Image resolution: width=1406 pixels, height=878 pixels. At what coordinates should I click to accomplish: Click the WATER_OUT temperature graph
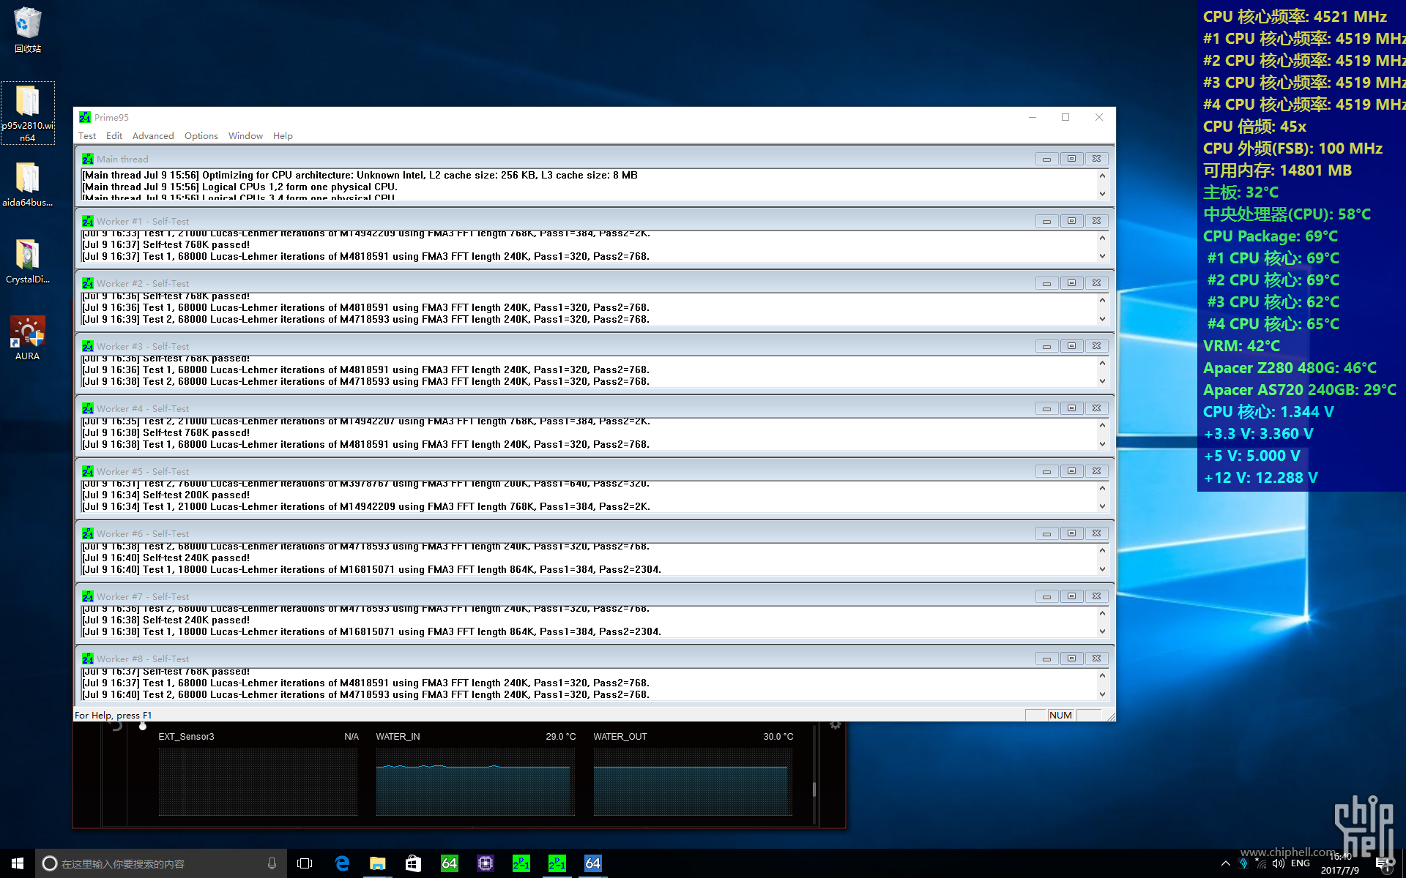693,781
